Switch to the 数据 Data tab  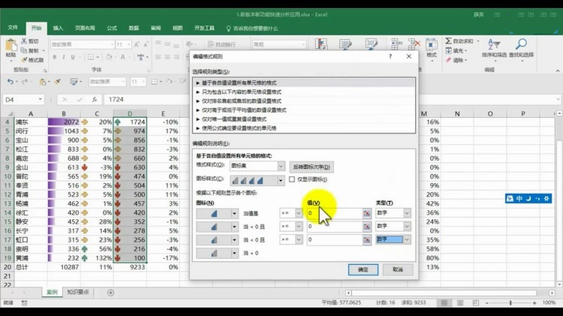tap(134, 28)
